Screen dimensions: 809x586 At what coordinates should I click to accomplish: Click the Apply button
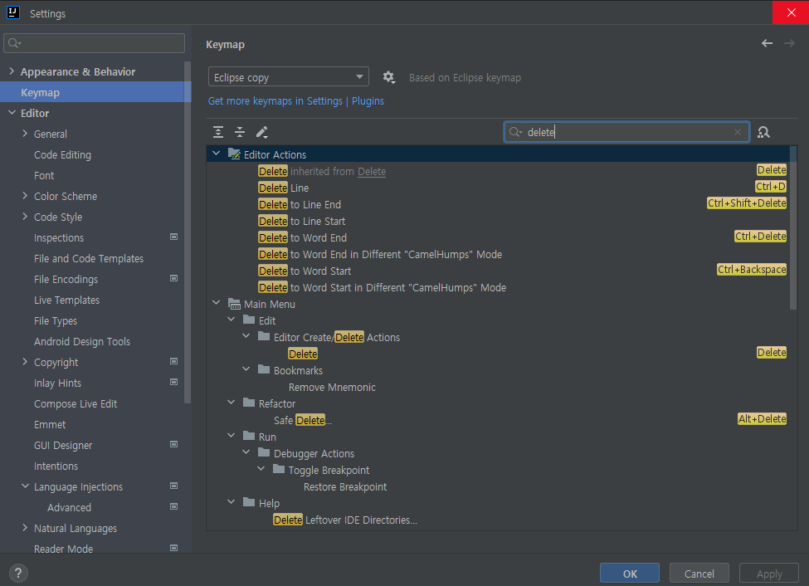point(769,574)
